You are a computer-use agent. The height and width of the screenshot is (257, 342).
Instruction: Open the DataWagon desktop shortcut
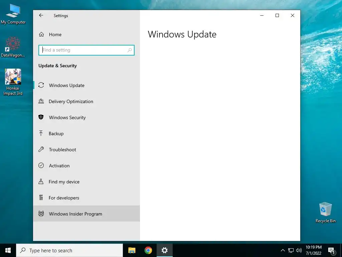click(13, 47)
